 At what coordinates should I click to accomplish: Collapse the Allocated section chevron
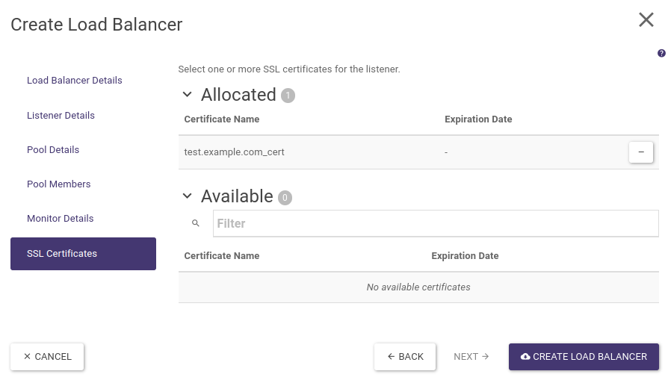coord(188,95)
